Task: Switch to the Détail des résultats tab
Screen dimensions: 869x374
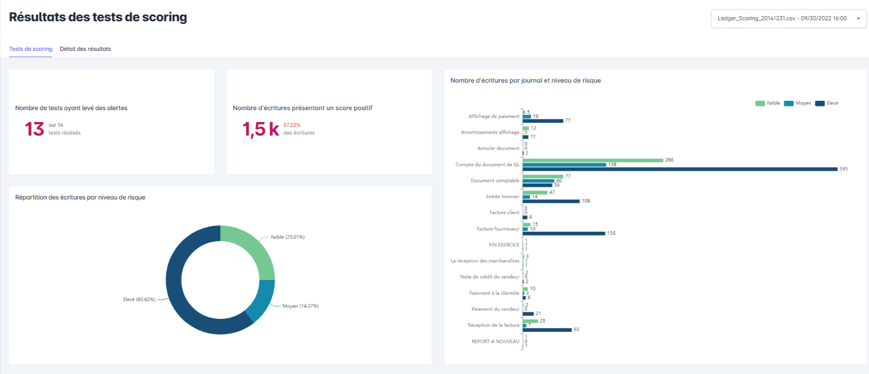Action: click(x=85, y=49)
